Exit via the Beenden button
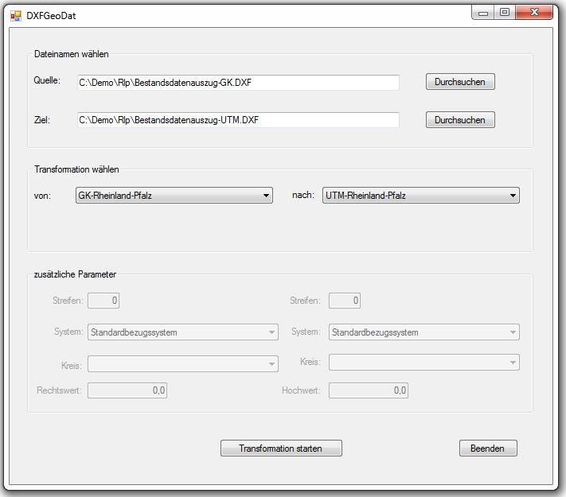Image resolution: width=566 pixels, height=497 pixels. [x=487, y=448]
